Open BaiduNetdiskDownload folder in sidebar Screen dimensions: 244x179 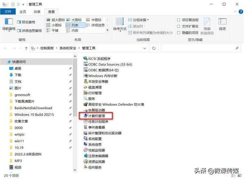[33, 108]
